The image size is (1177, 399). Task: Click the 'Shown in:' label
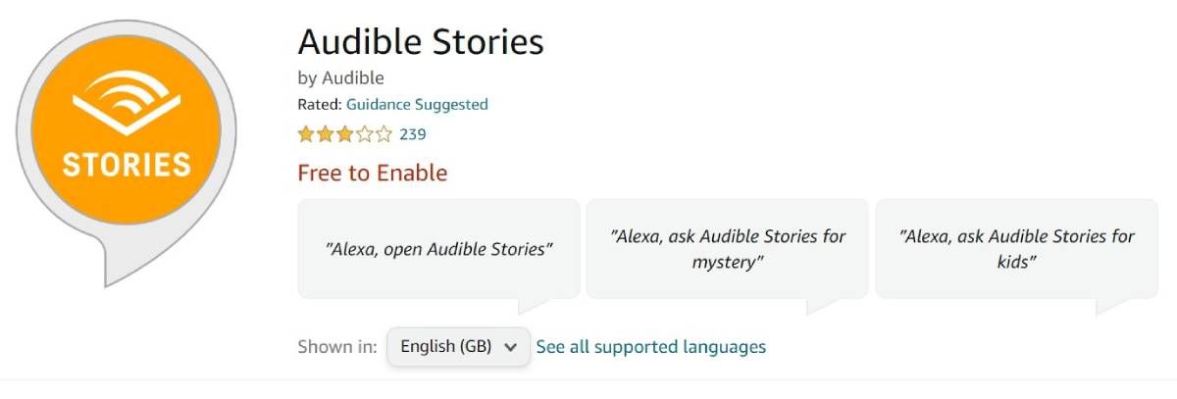tap(336, 347)
